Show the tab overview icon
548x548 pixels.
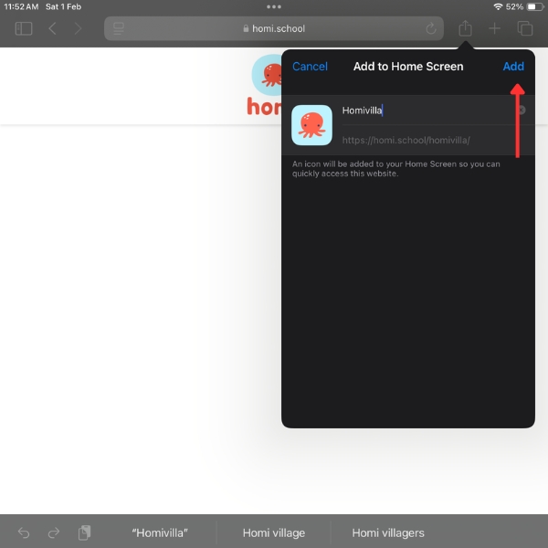525,28
